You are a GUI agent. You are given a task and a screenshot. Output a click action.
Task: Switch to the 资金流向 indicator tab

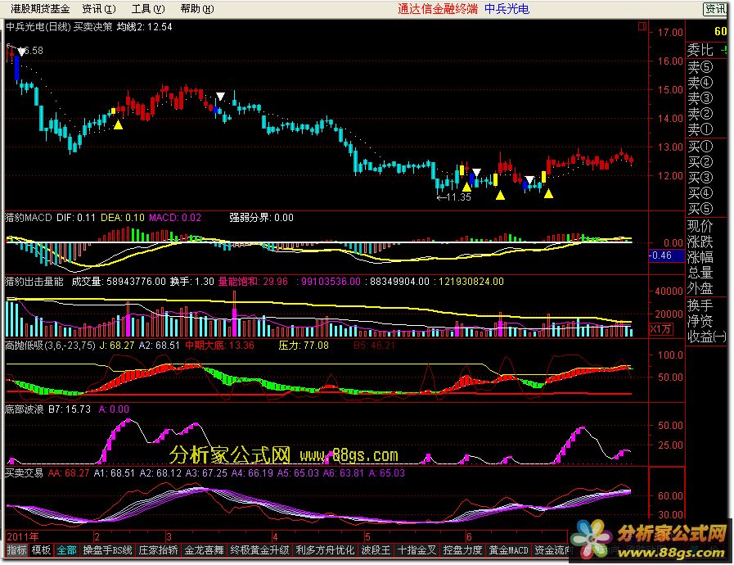pyautogui.click(x=552, y=550)
